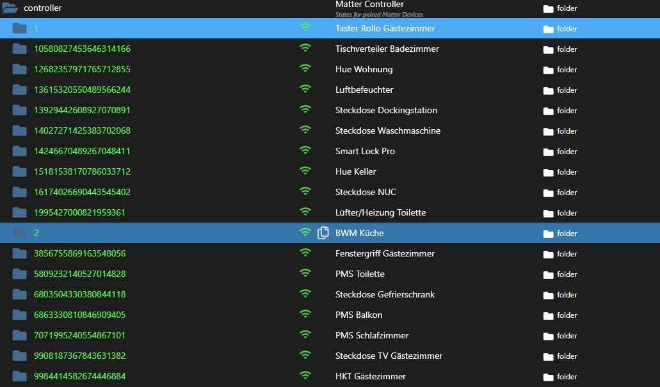Click the wifi status icon for Hue Wohnung

tap(305, 68)
